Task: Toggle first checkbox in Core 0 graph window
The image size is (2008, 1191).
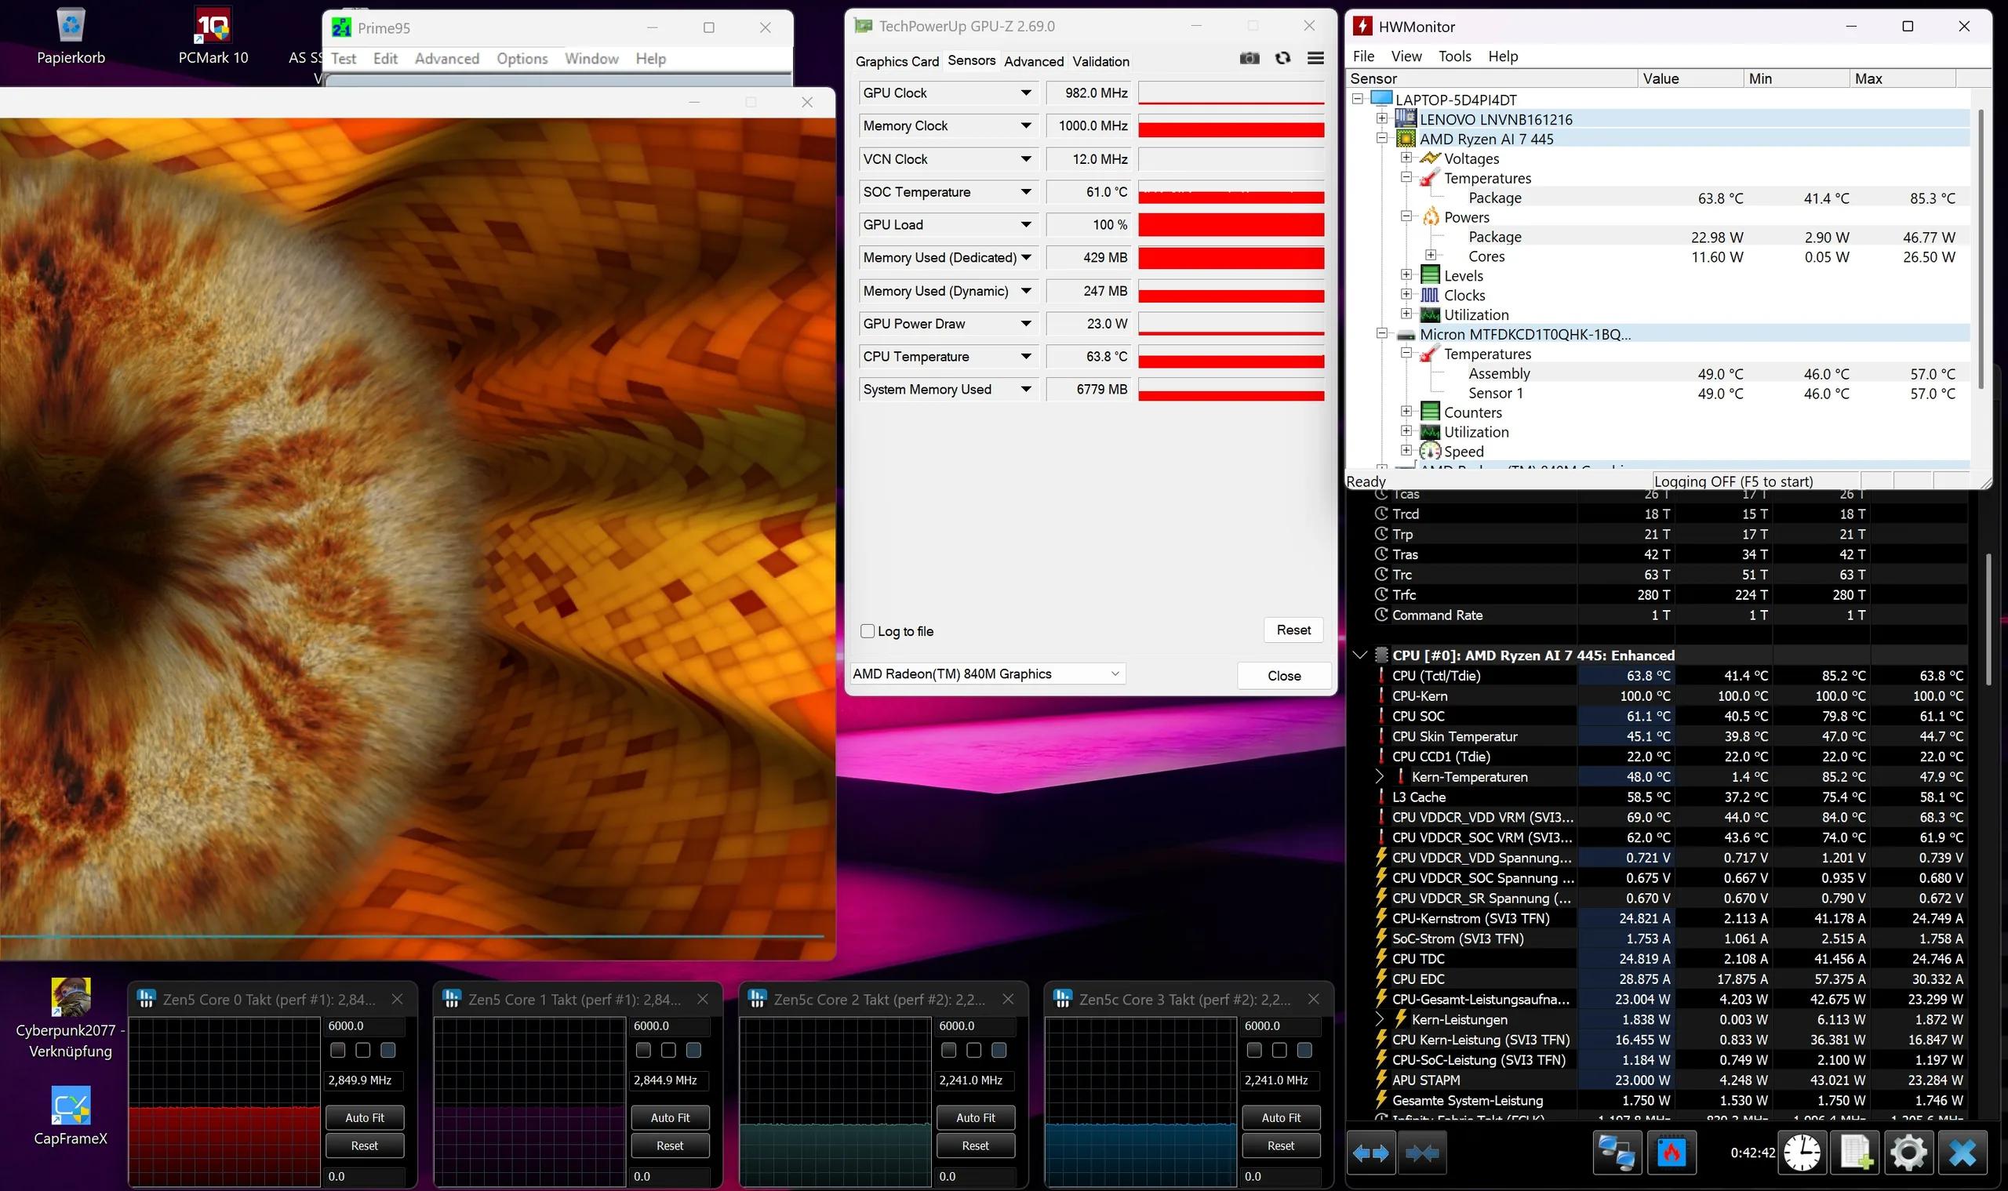Action: pyautogui.click(x=338, y=1050)
